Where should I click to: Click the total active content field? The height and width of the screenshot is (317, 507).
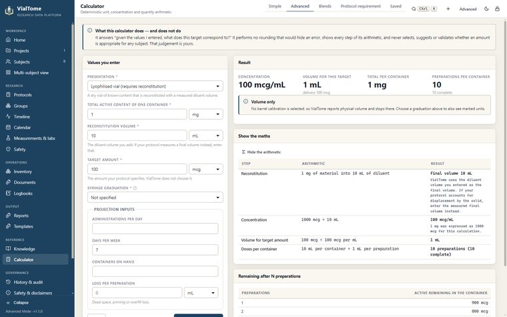137,114
